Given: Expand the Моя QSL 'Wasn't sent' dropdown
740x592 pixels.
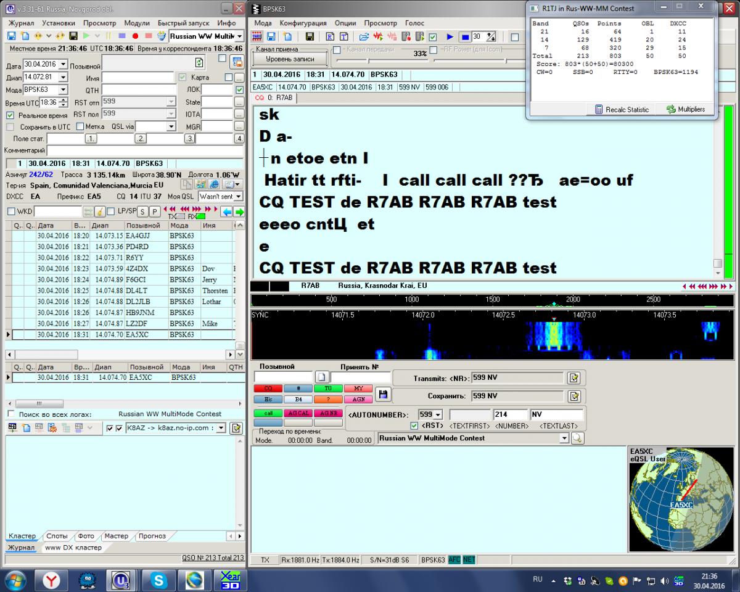Looking at the screenshot, I should (x=238, y=197).
